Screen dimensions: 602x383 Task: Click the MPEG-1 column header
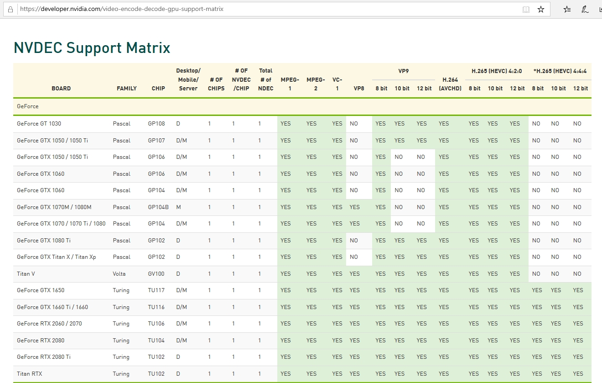290,84
